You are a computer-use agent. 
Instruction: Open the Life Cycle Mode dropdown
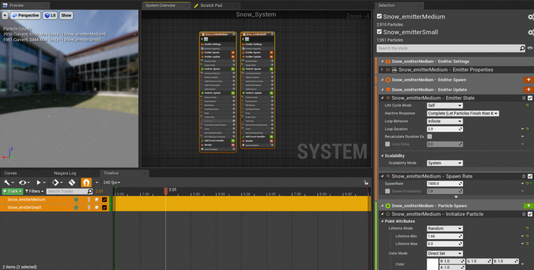click(x=444, y=105)
